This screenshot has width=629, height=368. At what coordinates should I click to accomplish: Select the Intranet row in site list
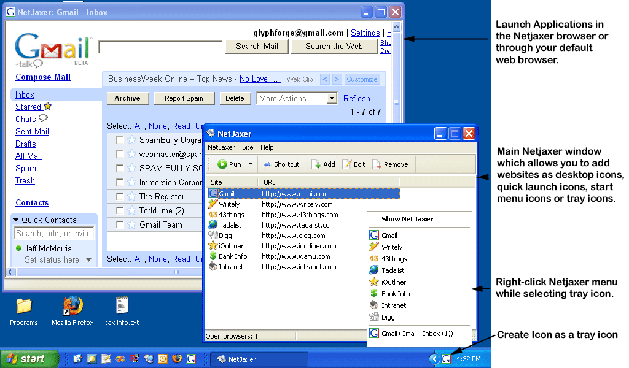[x=273, y=267]
